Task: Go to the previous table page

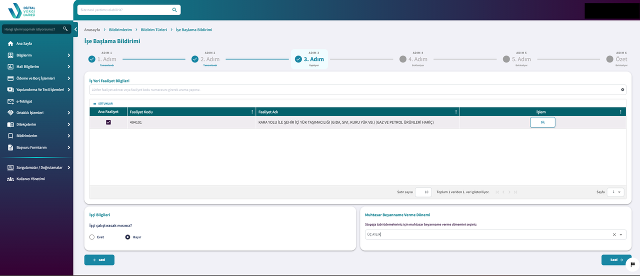Action: [503, 192]
